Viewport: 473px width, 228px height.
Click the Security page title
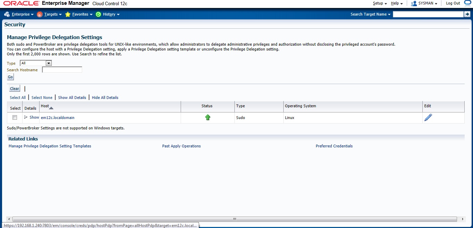tap(15, 25)
